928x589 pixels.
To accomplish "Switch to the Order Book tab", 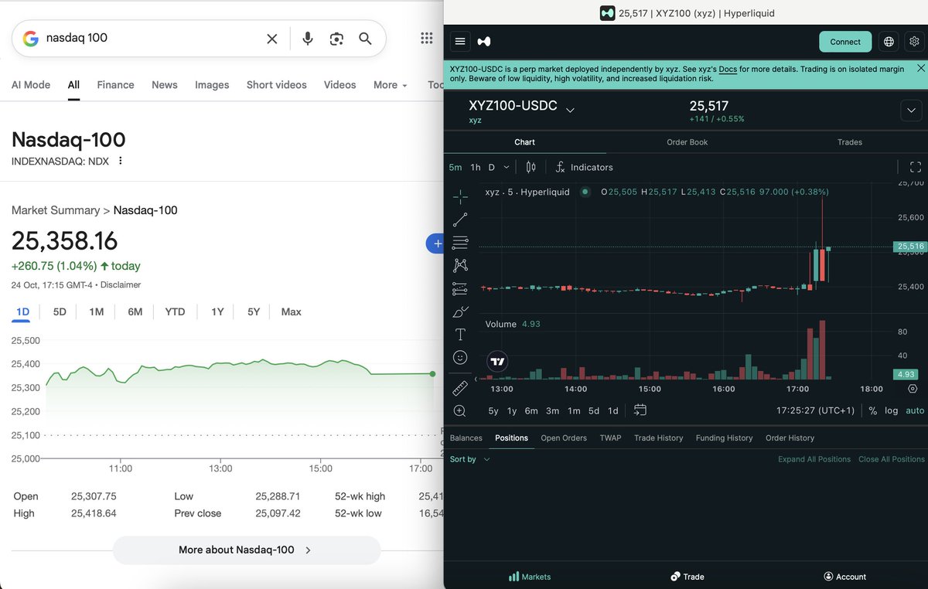I will coord(687,142).
